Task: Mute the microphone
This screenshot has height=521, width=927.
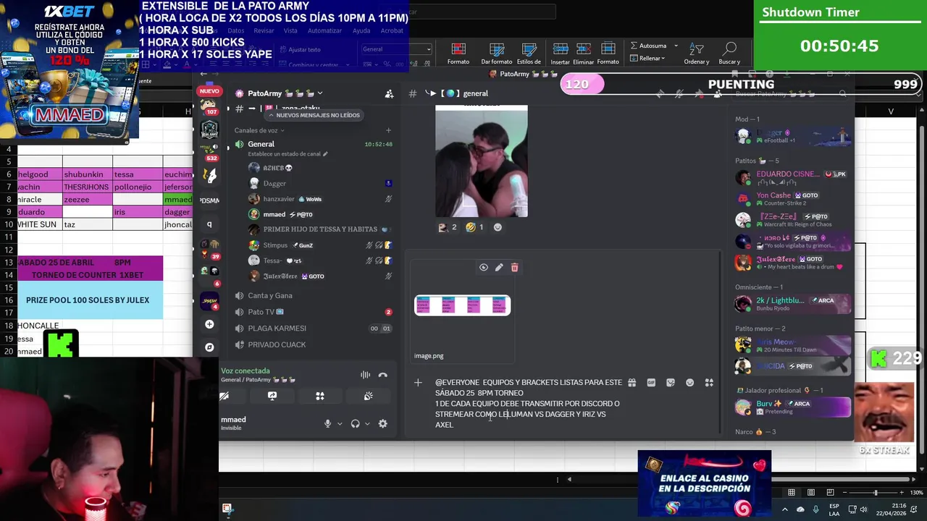Action: point(328,423)
